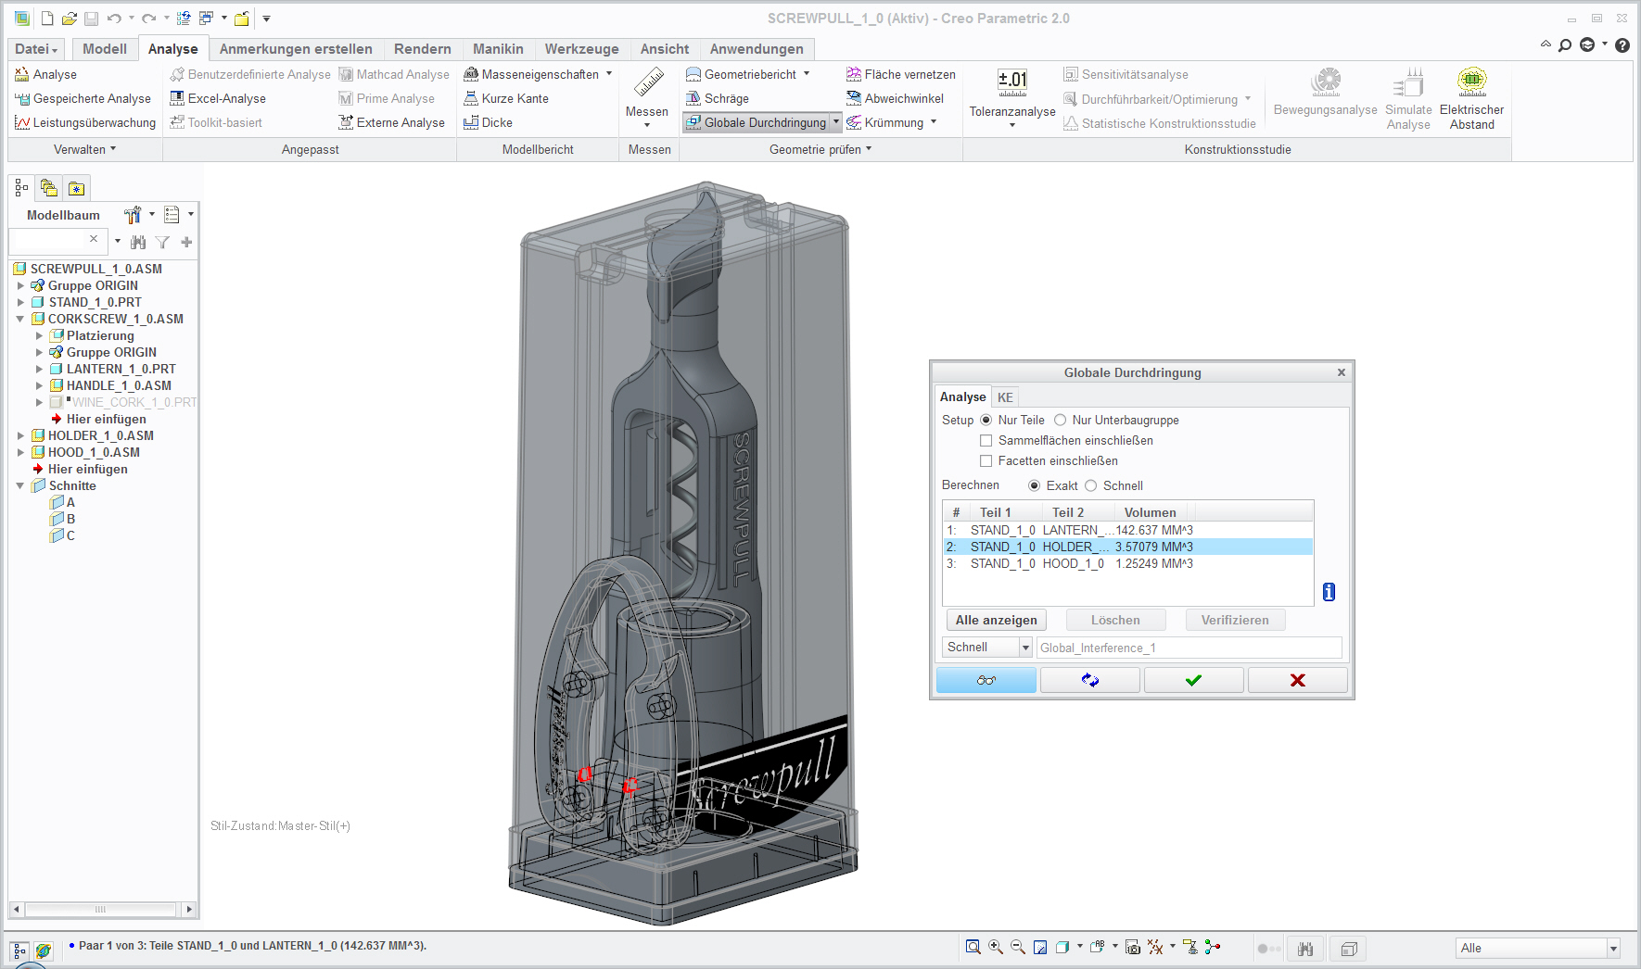The width and height of the screenshot is (1641, 969).
Task: Open the Geometrie prüfen group dropdown
Action: point(820,149)
